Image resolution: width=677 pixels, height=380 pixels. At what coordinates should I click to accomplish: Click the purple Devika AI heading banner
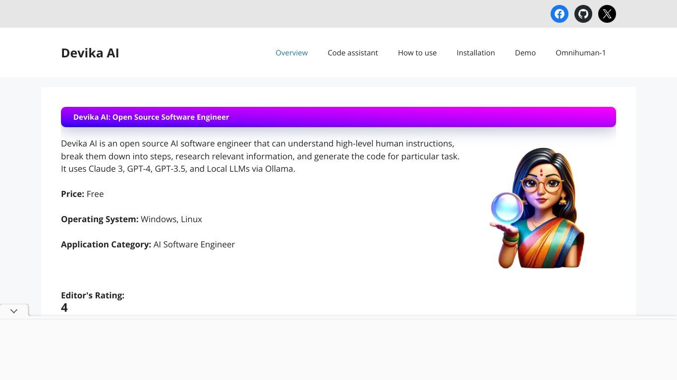point(338,117)
